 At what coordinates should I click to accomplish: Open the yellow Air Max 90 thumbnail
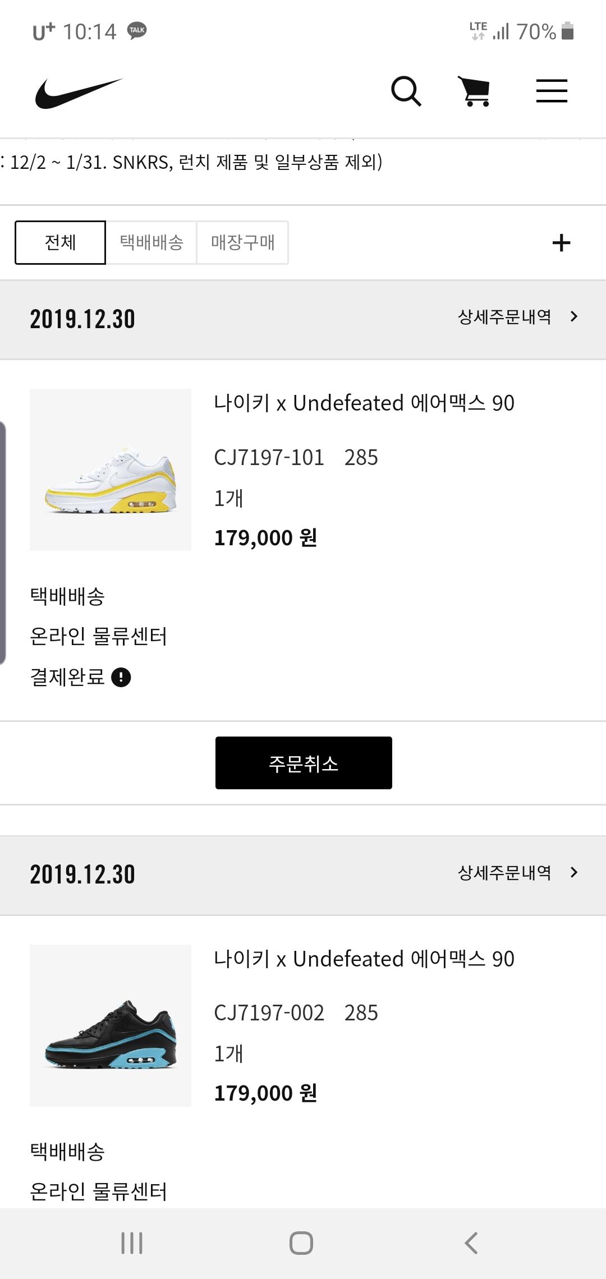click(111, 470)
